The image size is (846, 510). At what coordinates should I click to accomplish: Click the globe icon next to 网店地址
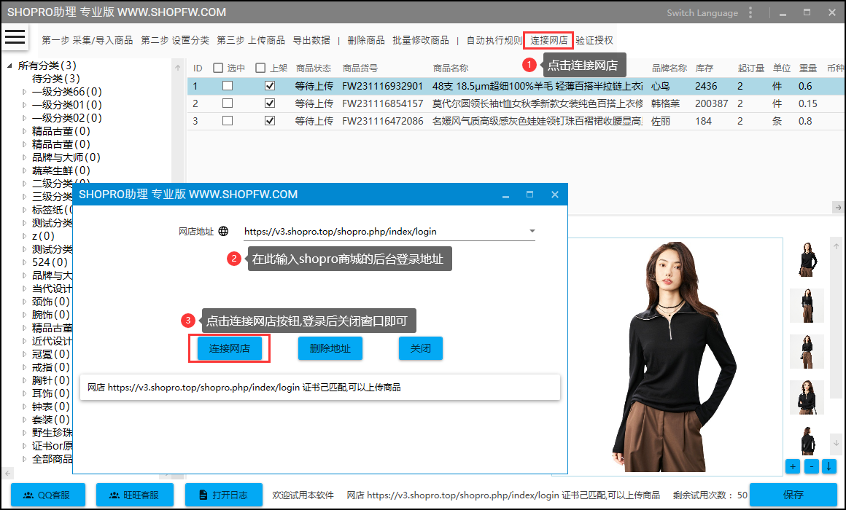click(x=224, y=231)
